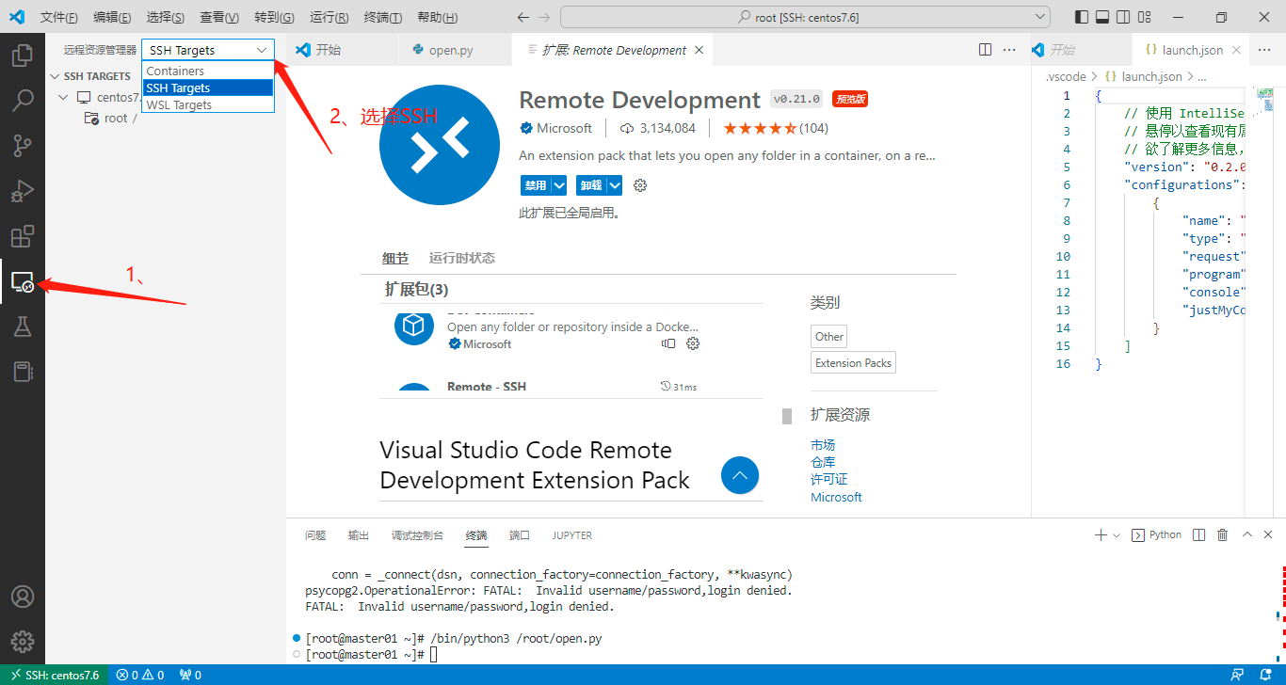Open the SSH Targets remote explorer dropdown
Screen dimensions: 1286x685
tap(208, 50)
